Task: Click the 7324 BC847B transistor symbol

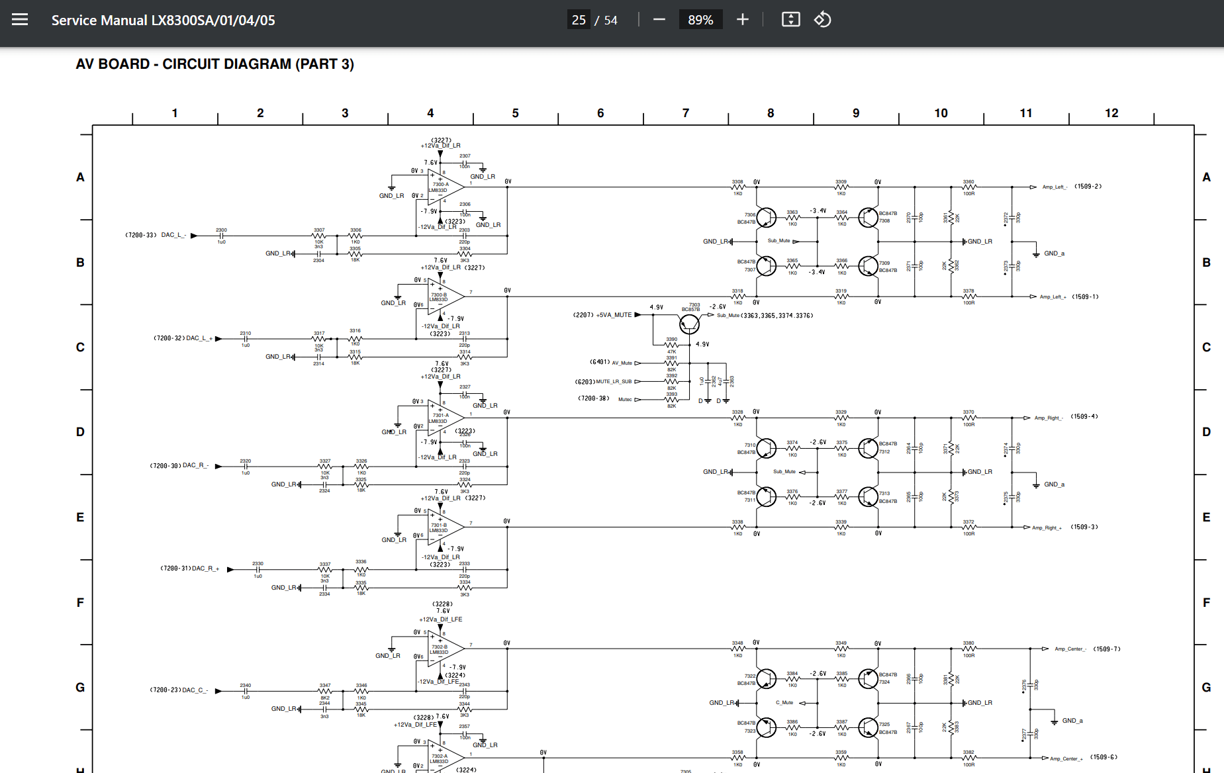Action: [868, 679]
